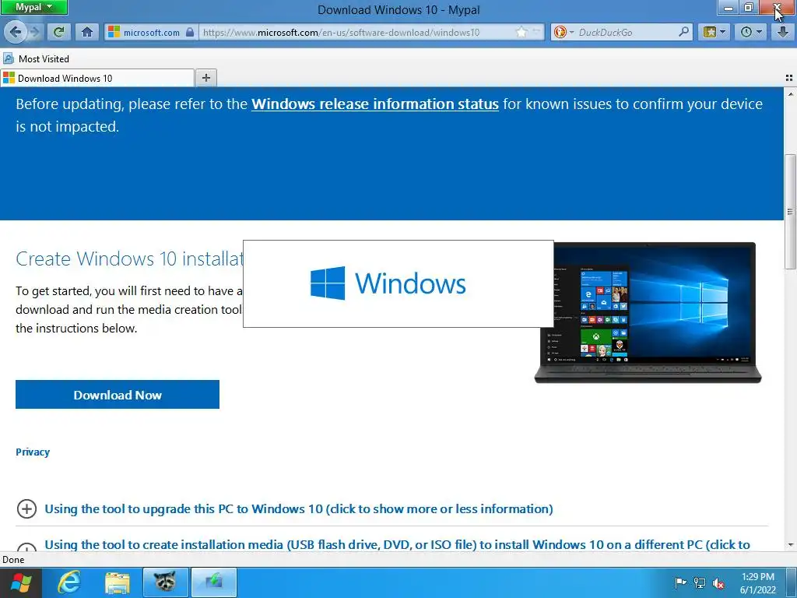Open the history menu button

click(751, 32)
